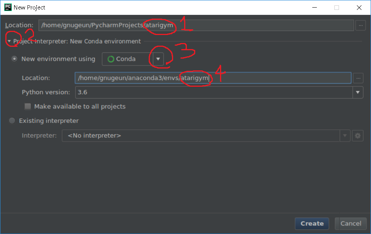Open interpreter settings gear
371x234 pixels.
tap(358, 136)
